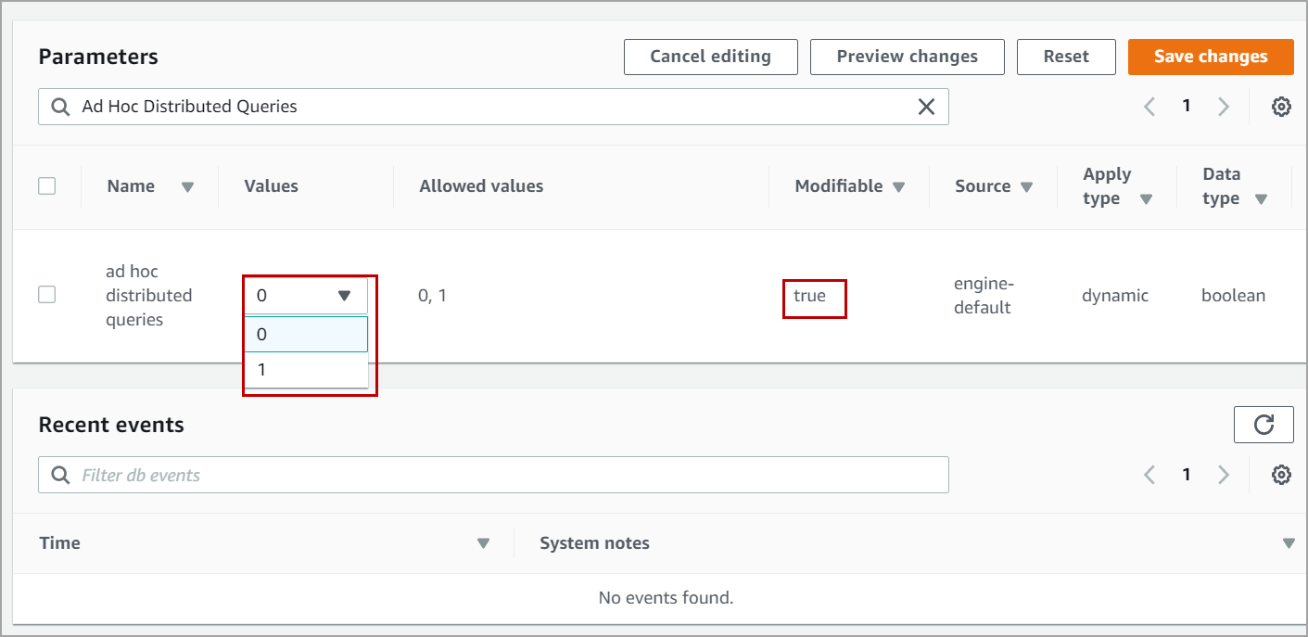The height and width of the screenshot is (637, 1308).
Task: Click the Preview changes button
Action: pos(907,57)
